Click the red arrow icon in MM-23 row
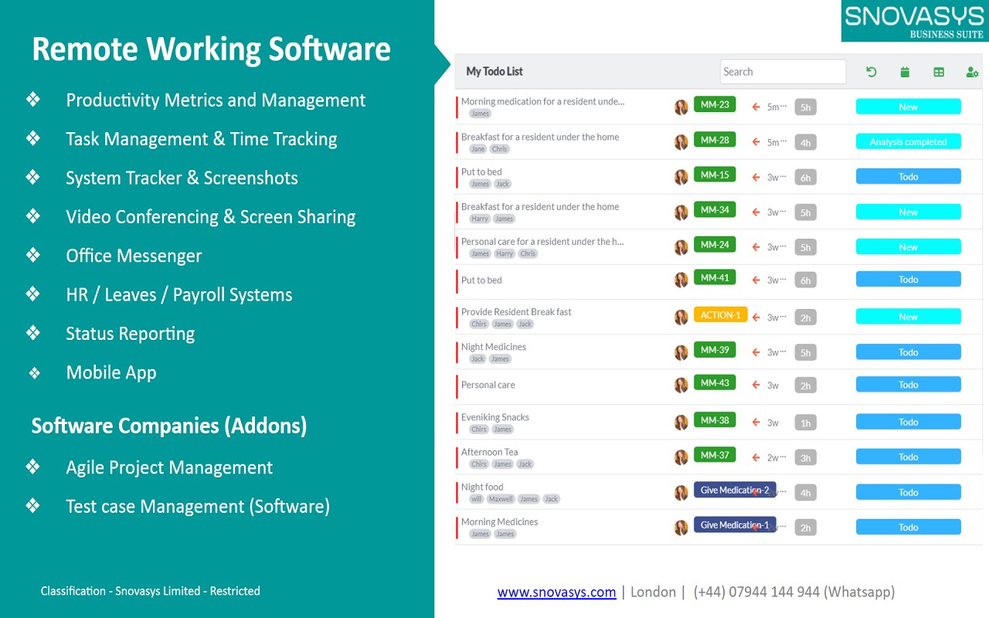The height and width of the screenshot is (618, 989). click(756, 107)
